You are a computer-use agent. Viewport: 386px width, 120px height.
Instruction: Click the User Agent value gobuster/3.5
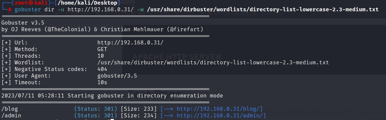pyautogui.click(x=117, y=76)
